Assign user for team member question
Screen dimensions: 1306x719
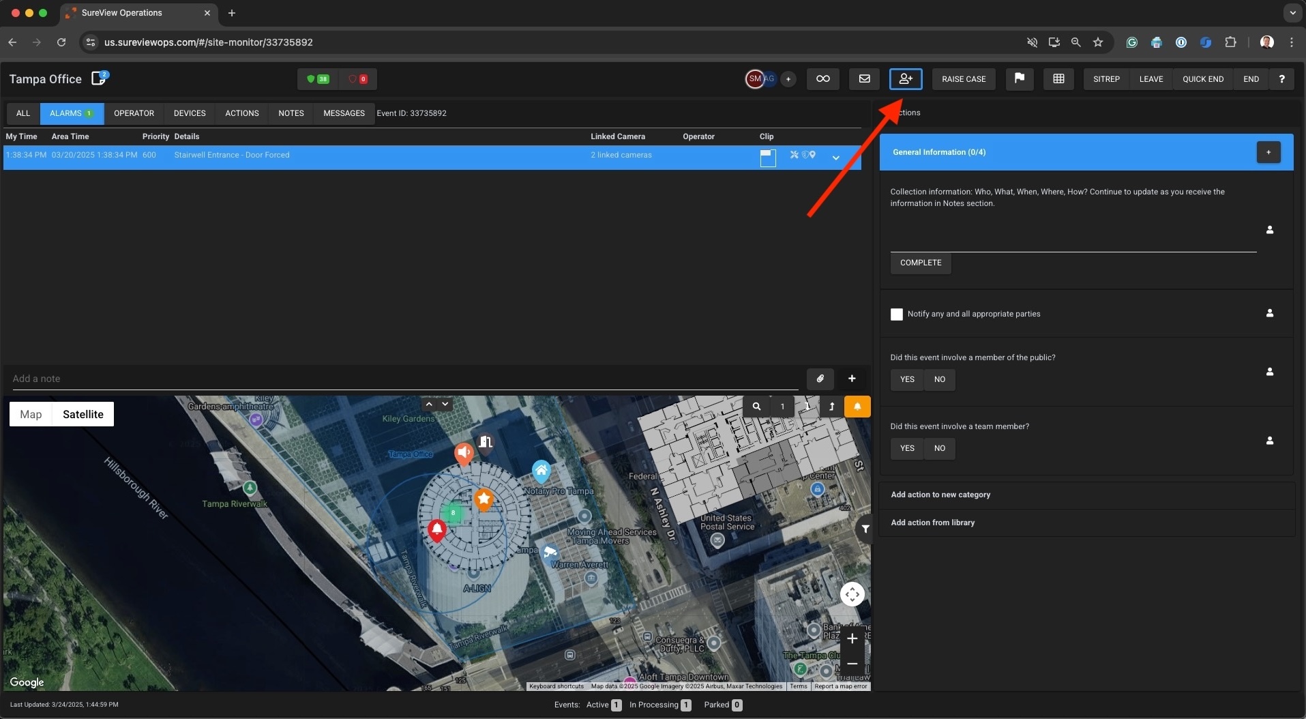click(x=1269, y=441)
